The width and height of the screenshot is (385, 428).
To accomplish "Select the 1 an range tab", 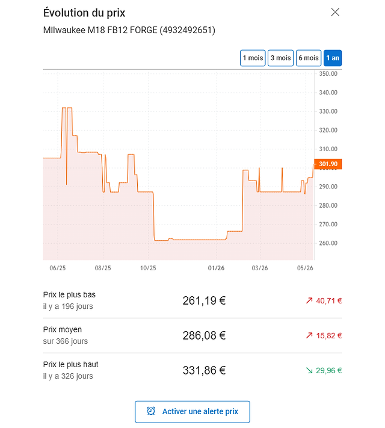I will coord(333,58).
